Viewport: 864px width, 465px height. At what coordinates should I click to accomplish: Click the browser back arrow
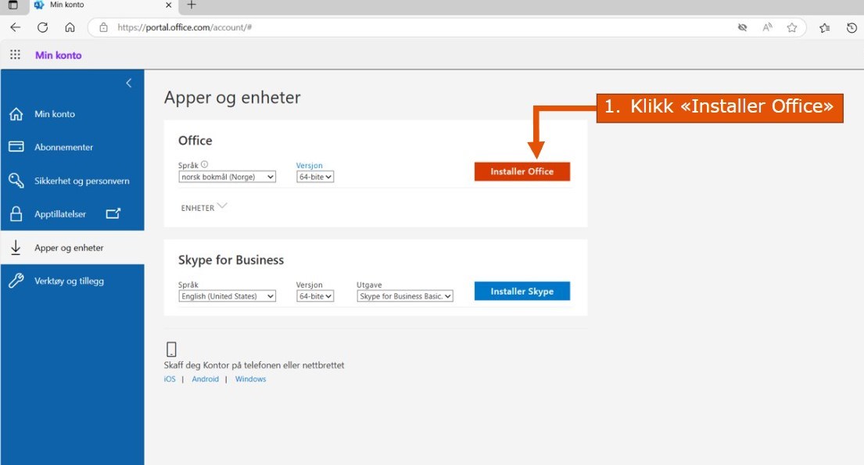[16, 27]
